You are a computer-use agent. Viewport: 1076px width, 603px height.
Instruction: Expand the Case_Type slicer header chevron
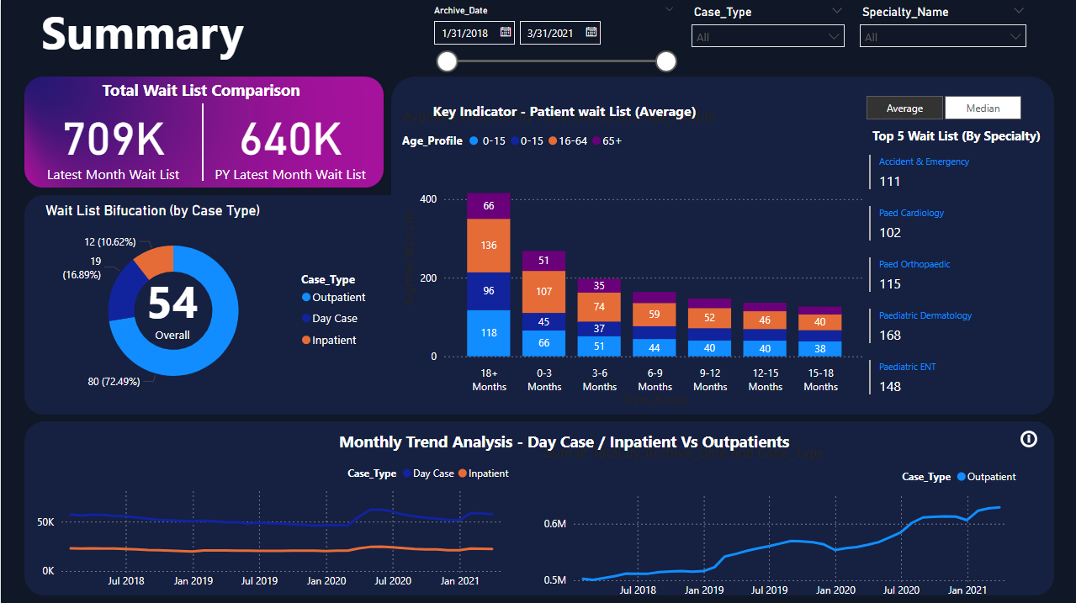click(x=835, y=11)
